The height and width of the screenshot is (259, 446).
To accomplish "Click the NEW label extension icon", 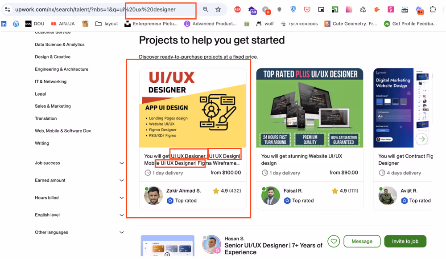I will coord(405,9).
